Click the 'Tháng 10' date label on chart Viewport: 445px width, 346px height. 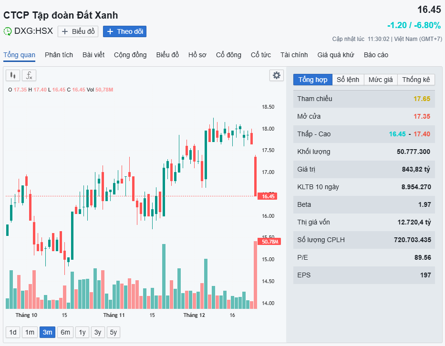pyautogui.click(x=26, y=315)
